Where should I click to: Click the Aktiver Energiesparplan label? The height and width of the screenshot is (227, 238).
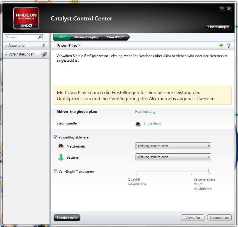point(77,112)
